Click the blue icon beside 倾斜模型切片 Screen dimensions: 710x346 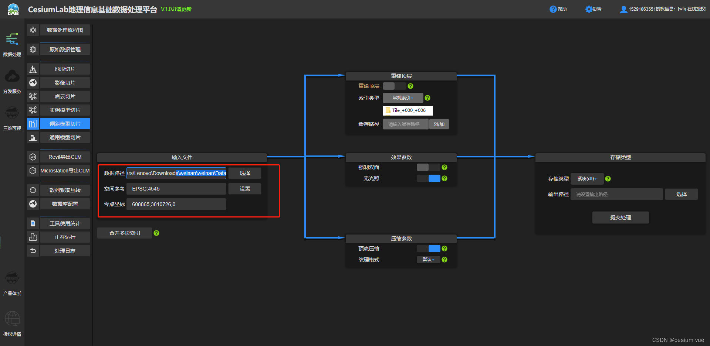point(33,124)
